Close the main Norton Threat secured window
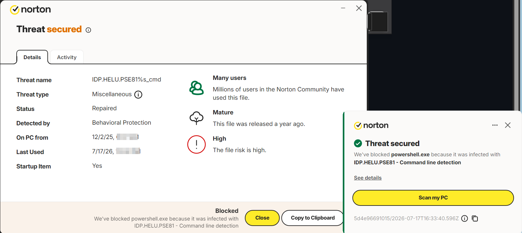 click(x=359, y=8)
